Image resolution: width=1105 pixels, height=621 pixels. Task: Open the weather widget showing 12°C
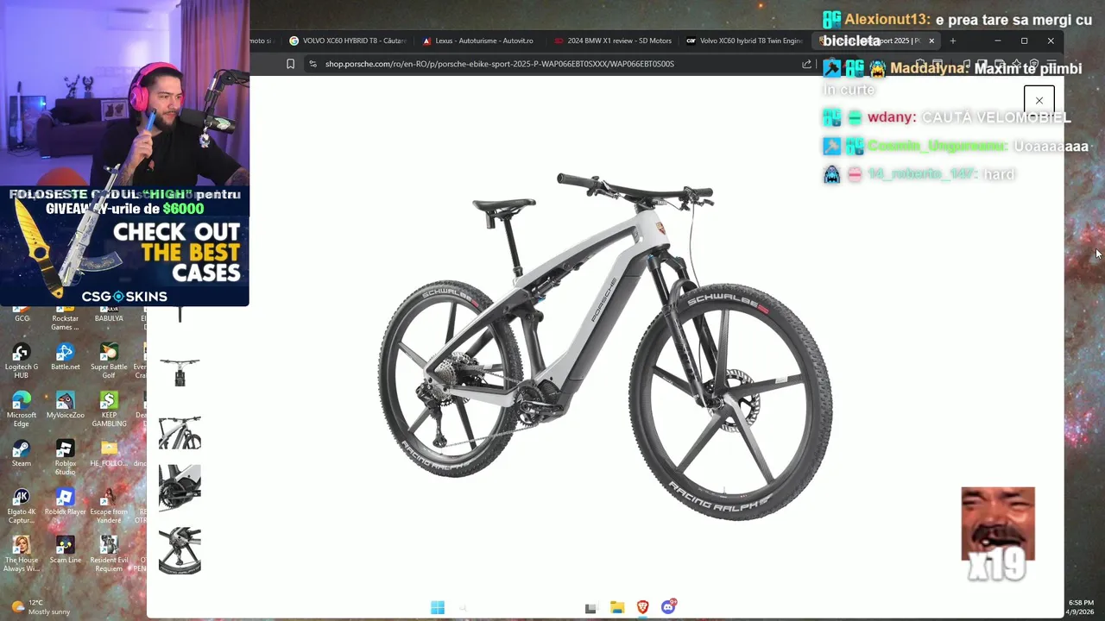point(41,607)
